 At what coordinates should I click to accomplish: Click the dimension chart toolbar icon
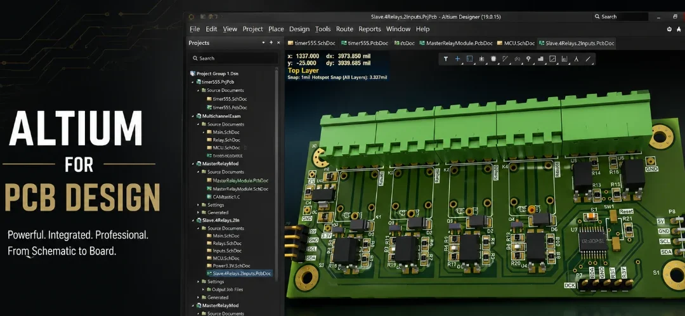coord(564,59)
